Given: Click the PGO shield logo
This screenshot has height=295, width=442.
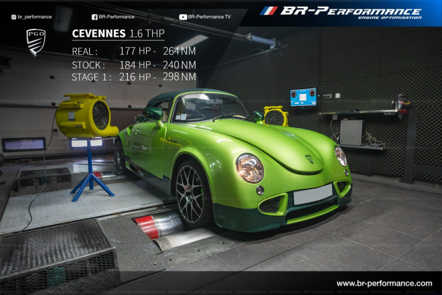Looking at the screenshot, I should click(x=35, y=42).
